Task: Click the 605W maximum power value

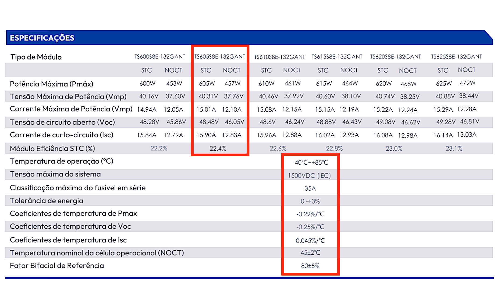Action: (207, 84)
